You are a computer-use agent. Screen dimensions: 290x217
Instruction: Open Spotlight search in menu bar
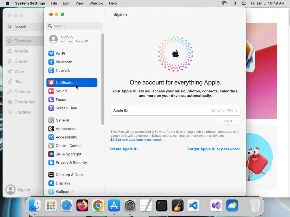click(234, 3)
